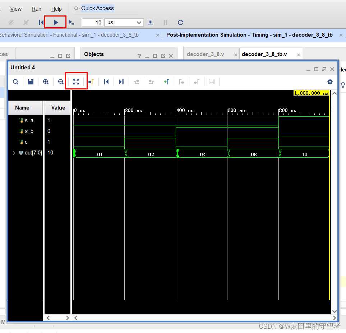Screen dimensions: 346x333
Task: Click the 04 segment in out waveform
Action: click(203, 154)
